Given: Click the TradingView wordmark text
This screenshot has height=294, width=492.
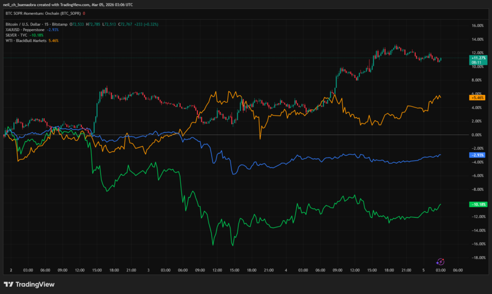Looking at the screenshot, I should click(35, 284).
